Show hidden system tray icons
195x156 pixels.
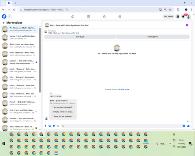click(x=170, y=144)
